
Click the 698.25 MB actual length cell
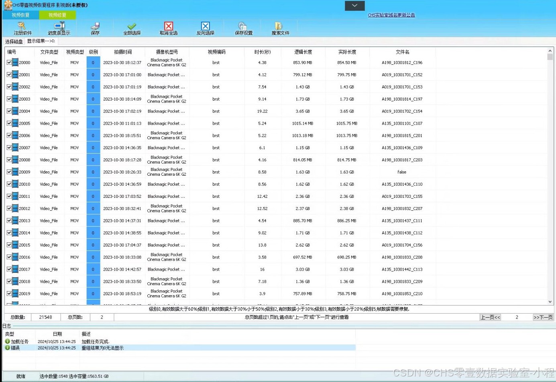347,257
